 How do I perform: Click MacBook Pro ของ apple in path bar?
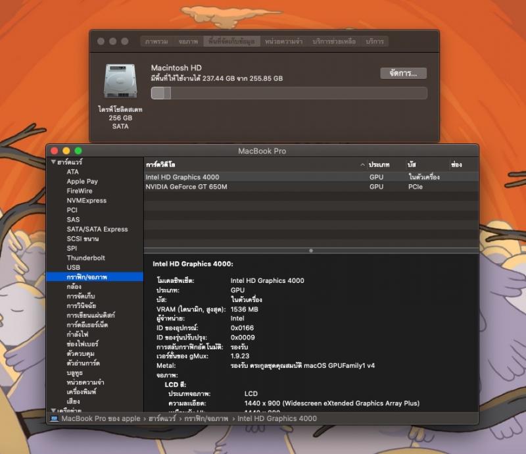tap(101, 418)
